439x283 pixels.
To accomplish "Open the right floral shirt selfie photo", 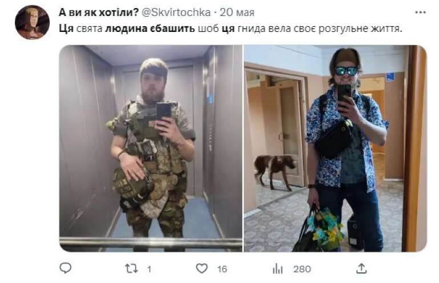I will (x=335, y=148).
